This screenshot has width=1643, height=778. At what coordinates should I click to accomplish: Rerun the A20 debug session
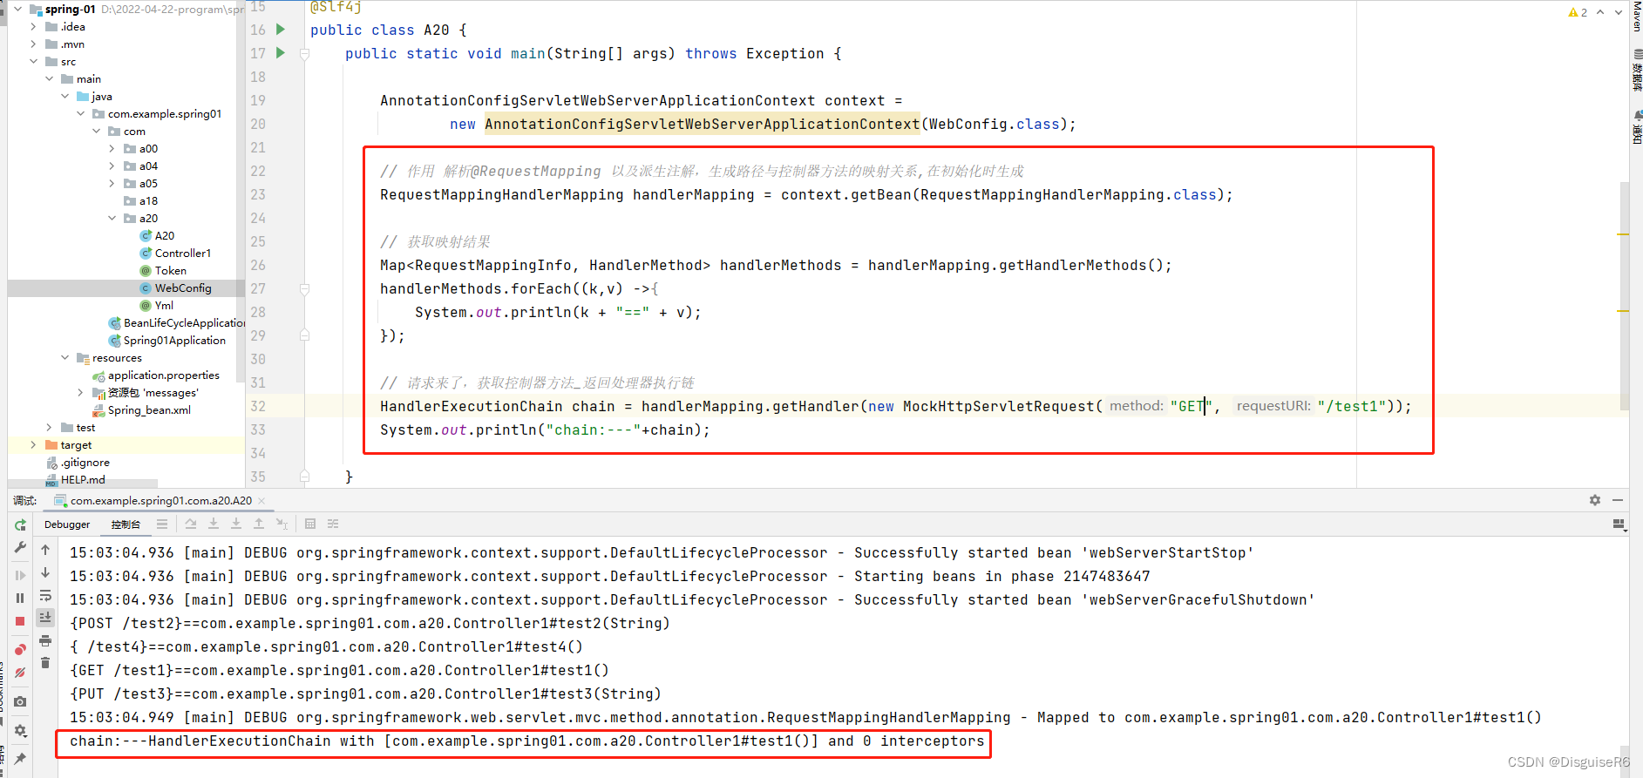[20, 525]
